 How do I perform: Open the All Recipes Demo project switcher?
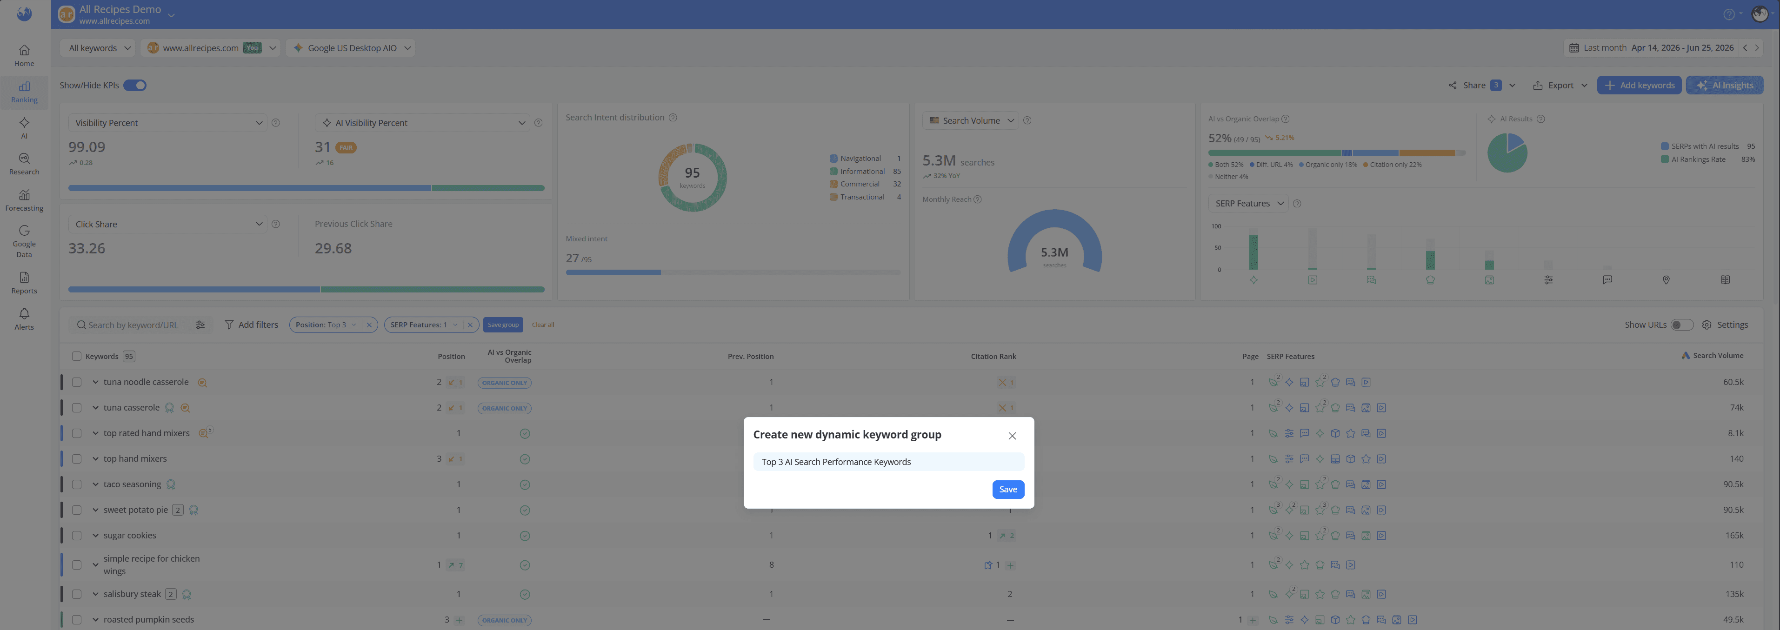171,14
